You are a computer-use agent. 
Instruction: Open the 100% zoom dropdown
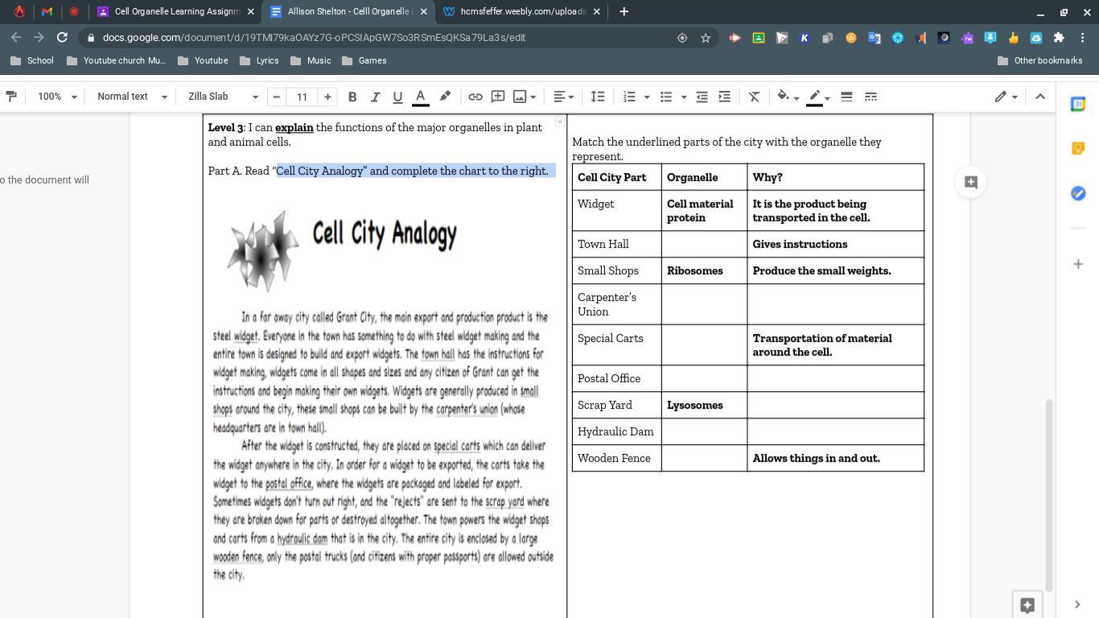tap(57, 97)
